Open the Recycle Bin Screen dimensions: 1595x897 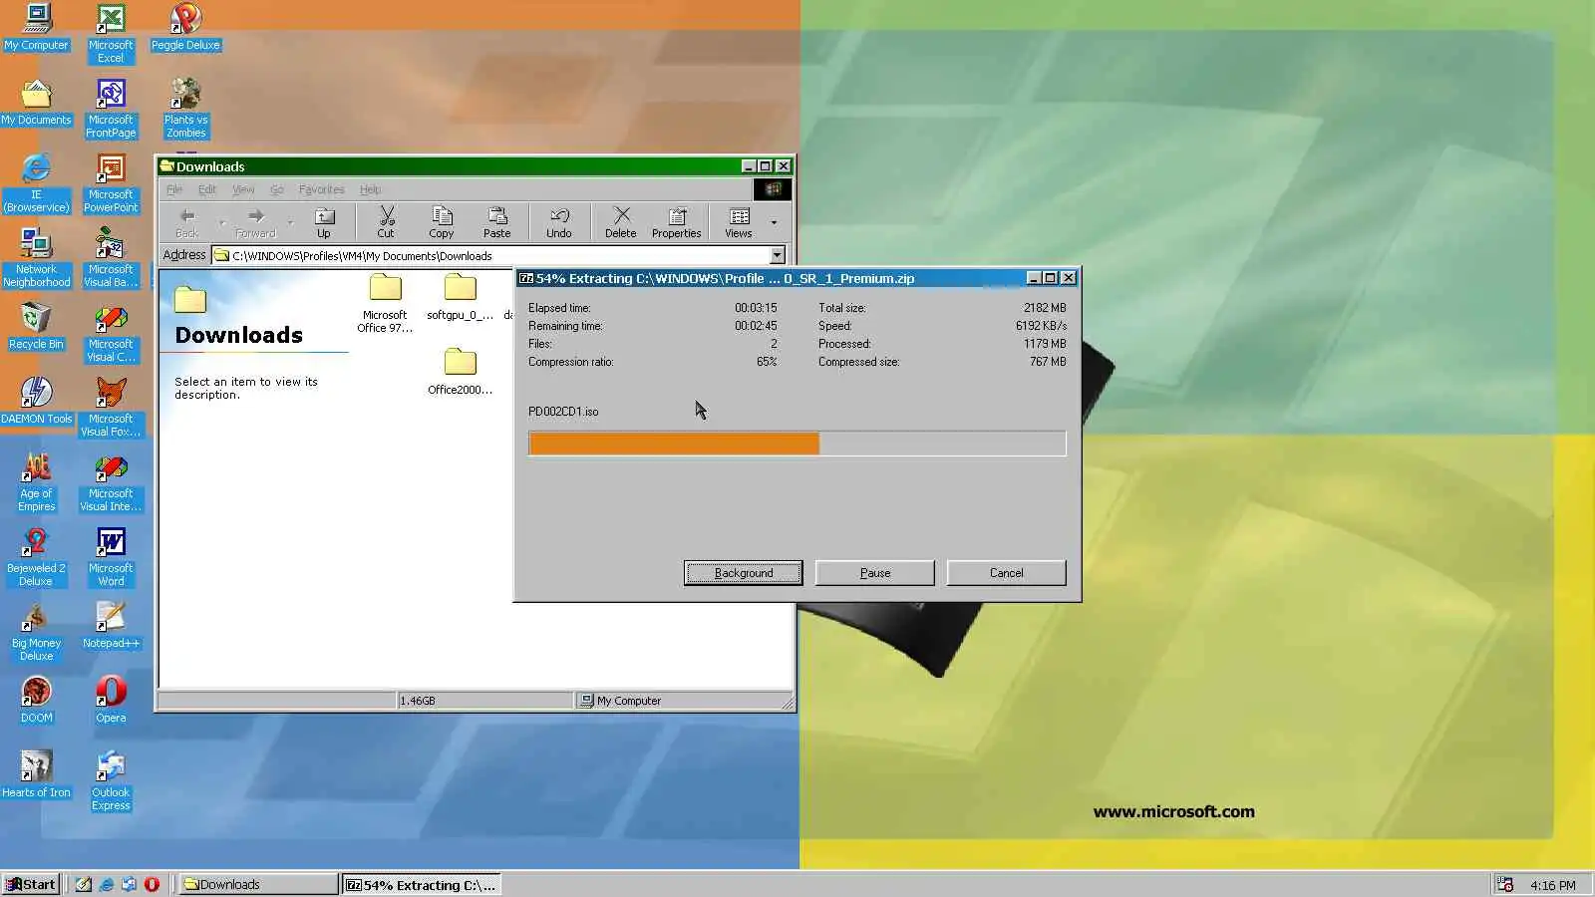point(37,326)
